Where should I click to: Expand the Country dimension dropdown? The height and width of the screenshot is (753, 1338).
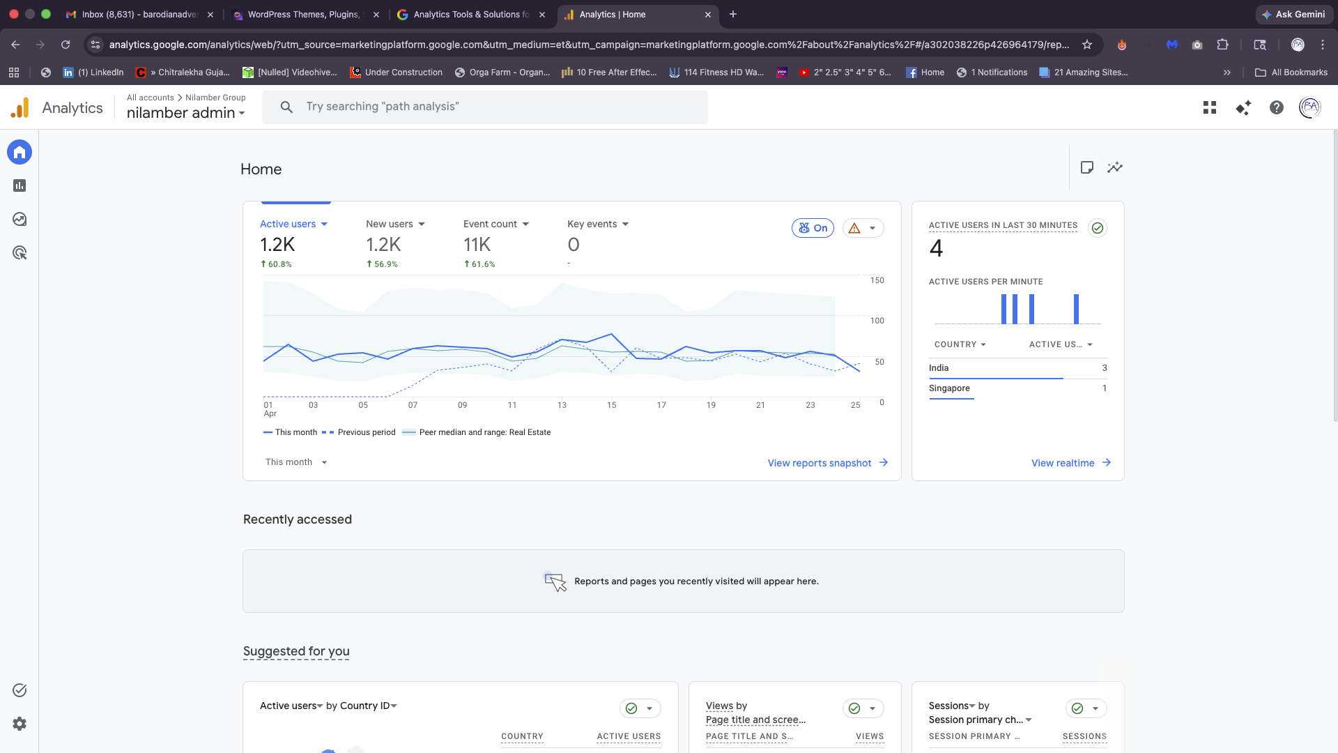pyautogui.click(x=960, y=344)
